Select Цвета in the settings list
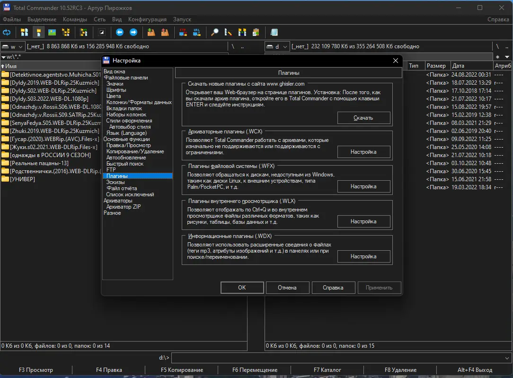The width and height of the screenshot is (513, 378). (x=114, y=96)
